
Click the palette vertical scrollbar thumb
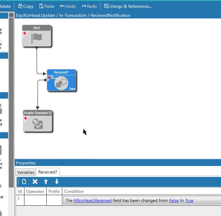click(11, 103)
